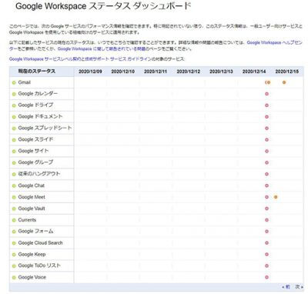The width and height of the screenshot is (308, 294).
Task: Click the Google Workspace ステータス ダッシュボード title
Action: [103, 6]
